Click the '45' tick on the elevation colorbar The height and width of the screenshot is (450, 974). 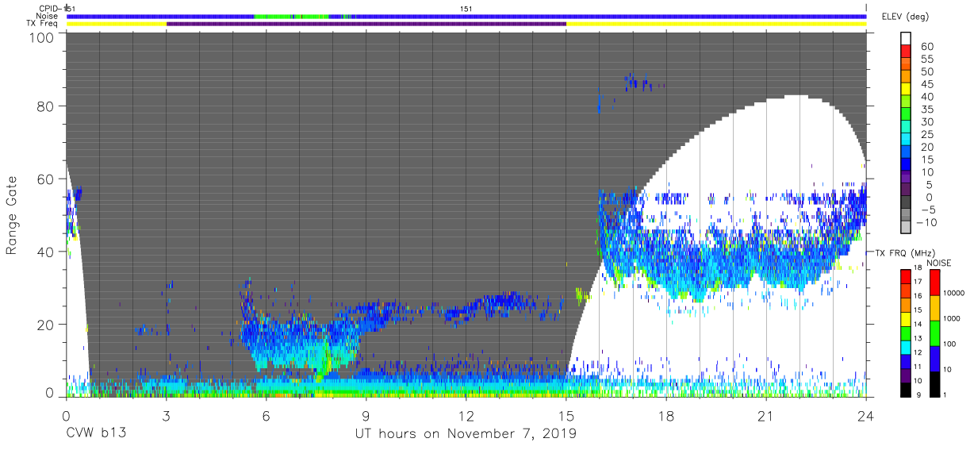[x=926, y=84]
